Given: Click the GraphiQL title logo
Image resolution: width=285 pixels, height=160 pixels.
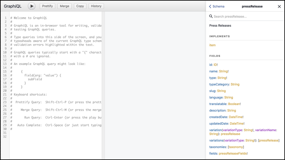Looking at the screenshot, I should 13,6.
